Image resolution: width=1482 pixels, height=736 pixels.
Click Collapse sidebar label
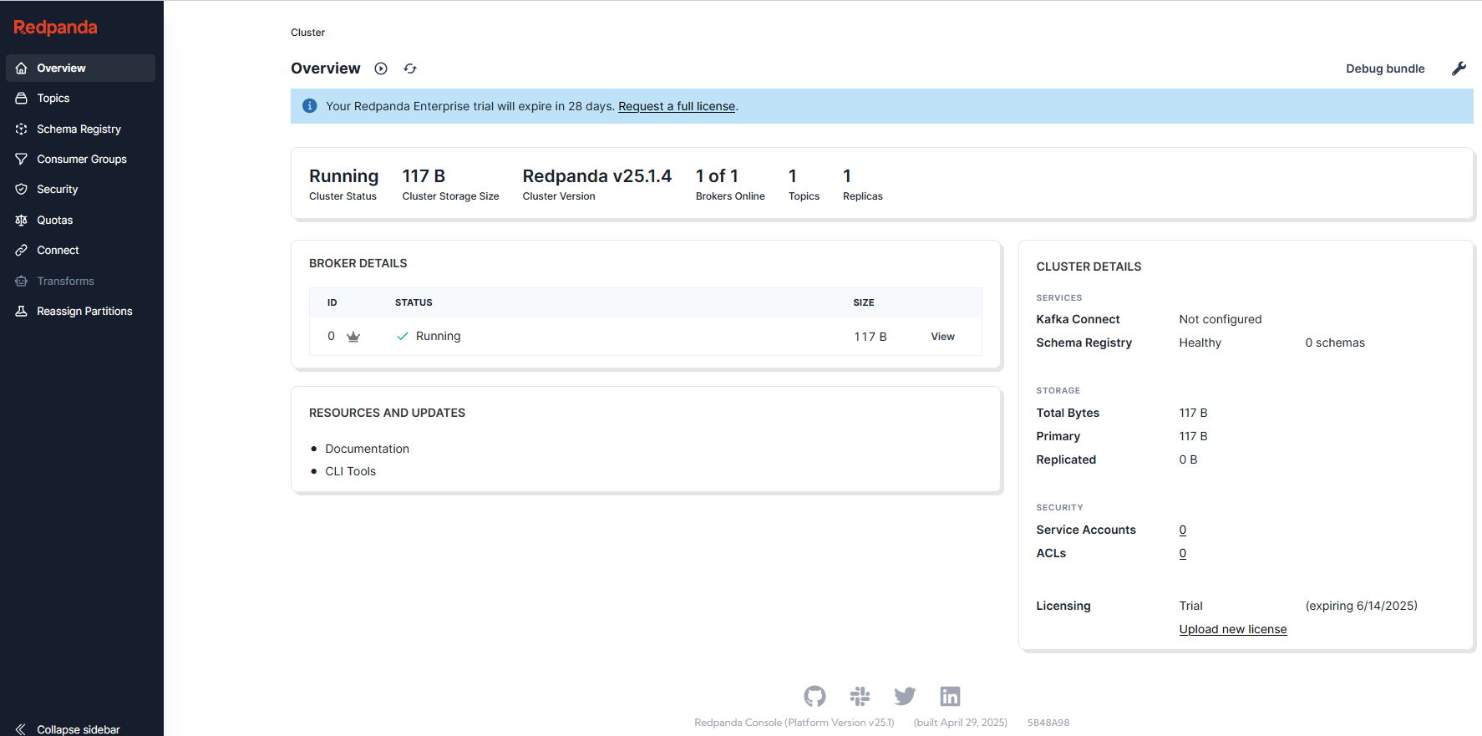coord(79,729)
